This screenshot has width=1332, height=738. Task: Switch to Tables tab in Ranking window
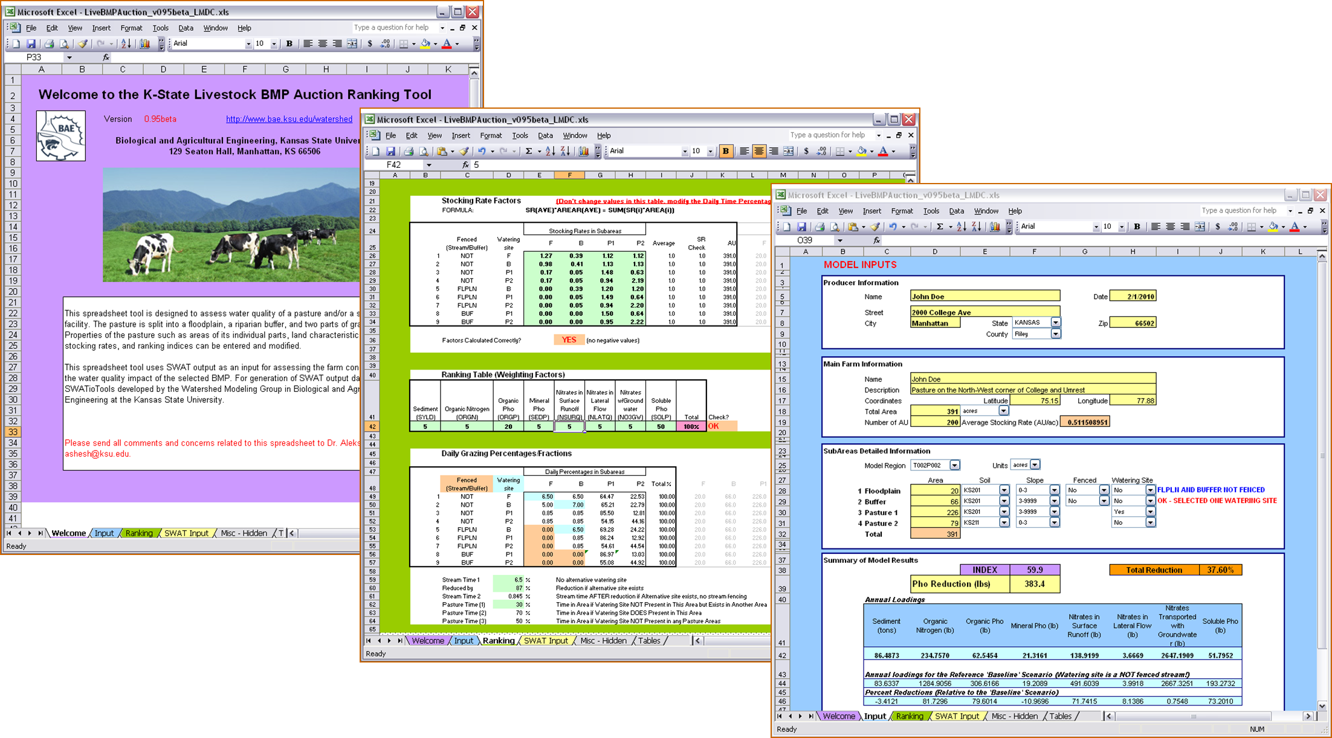649,641
